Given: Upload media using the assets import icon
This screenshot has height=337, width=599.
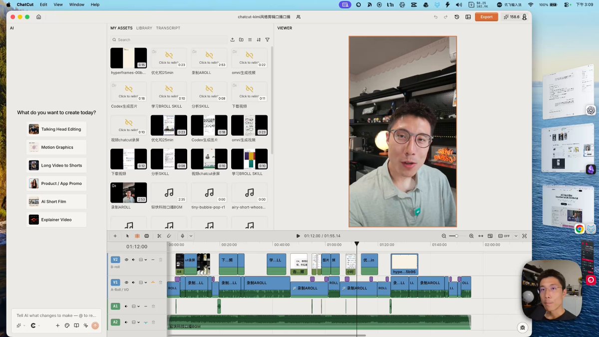Looking at the screenshot, I should click(x=232, y=40).
